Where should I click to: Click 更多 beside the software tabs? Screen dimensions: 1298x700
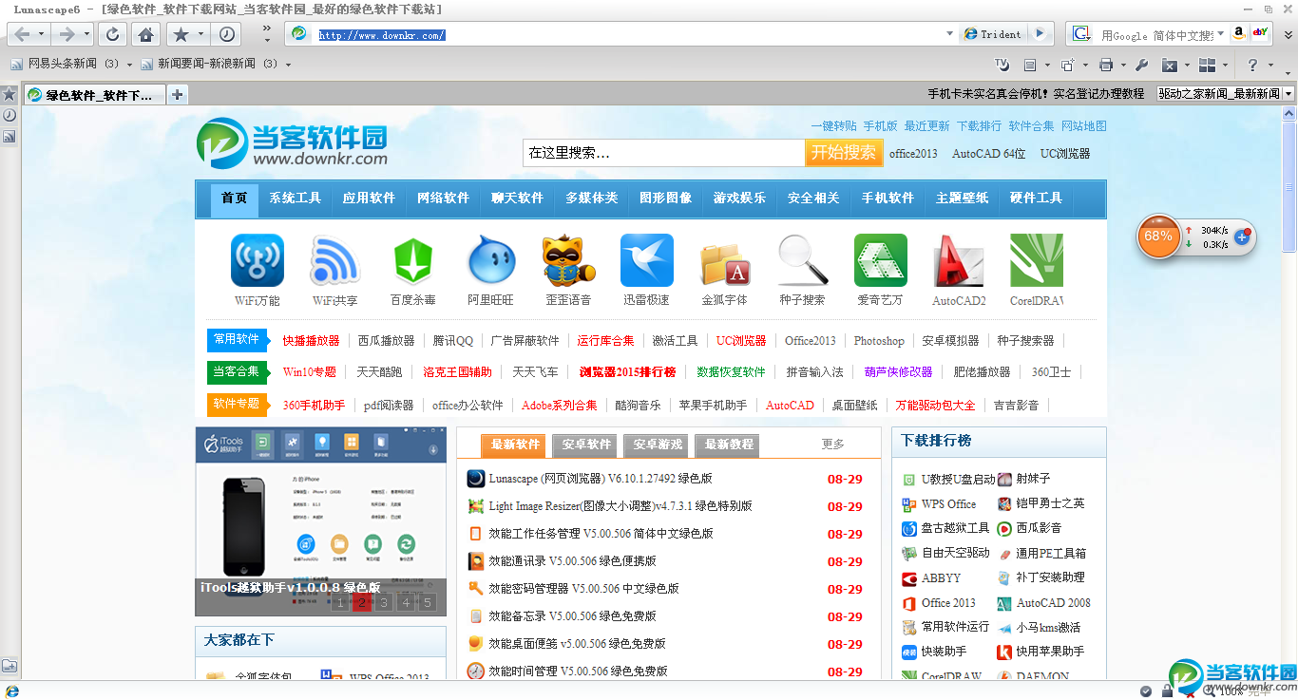[x=833, y=444]
